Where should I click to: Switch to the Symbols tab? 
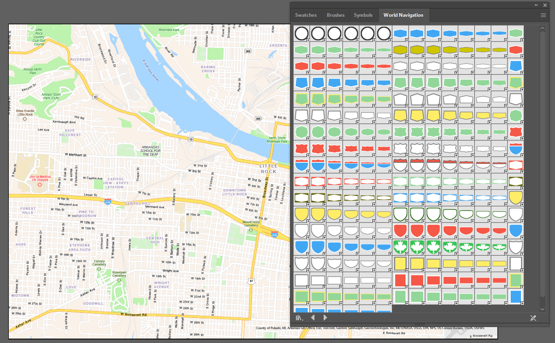pos(364,15)
